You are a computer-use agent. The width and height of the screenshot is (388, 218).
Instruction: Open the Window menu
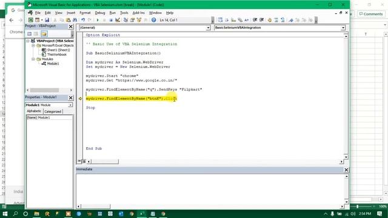pos(155,13)
